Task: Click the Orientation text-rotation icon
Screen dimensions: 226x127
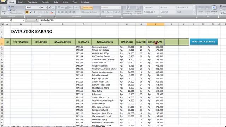Action: [71, 7]
